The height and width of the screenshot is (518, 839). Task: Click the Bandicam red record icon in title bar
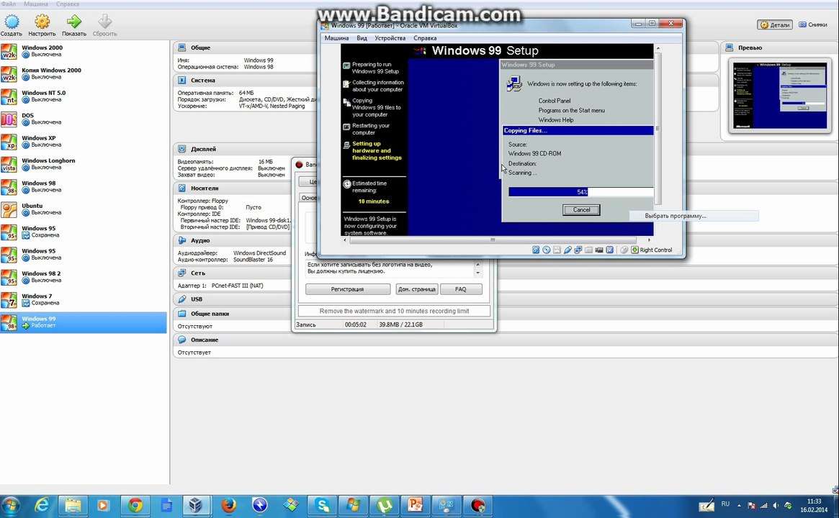coord(300,165)
